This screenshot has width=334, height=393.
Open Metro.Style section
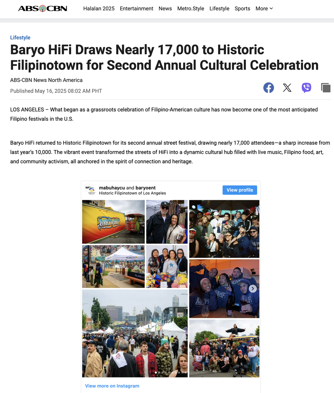[191, 9]
